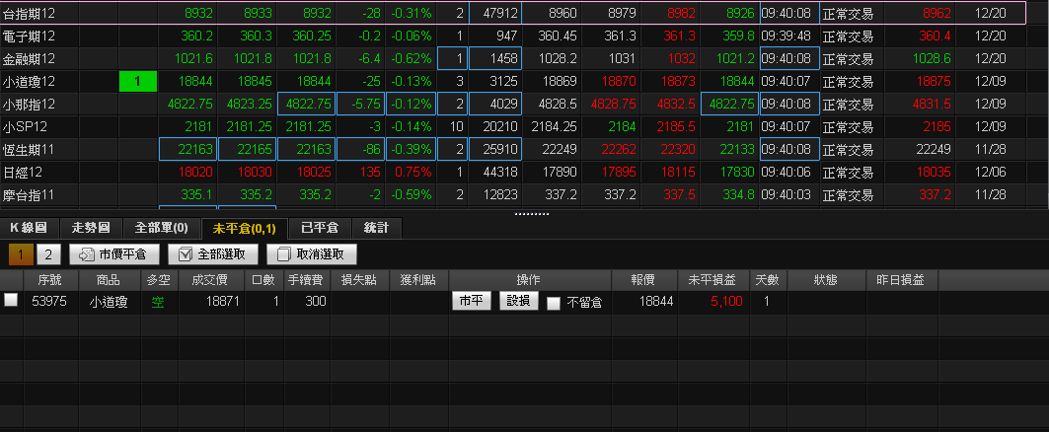Image resolution: width=1049 pixels, height=432 pixels.
Task: Click the 序號 column header
Action: coord(51,280)
